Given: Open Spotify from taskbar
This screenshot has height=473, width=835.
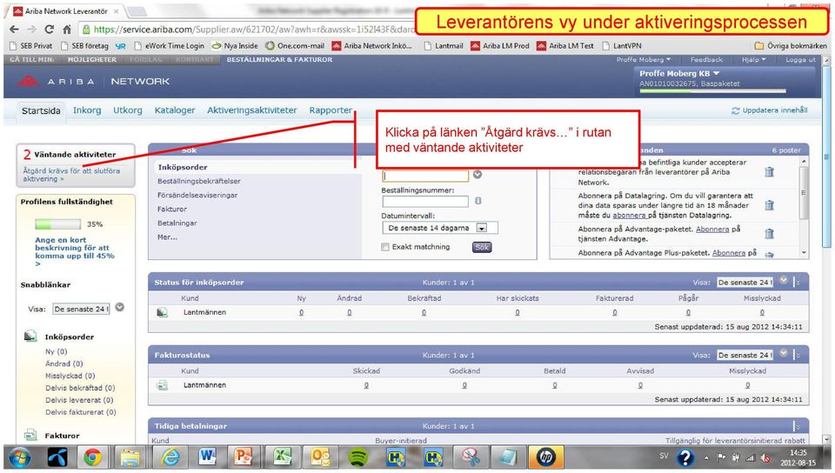Looking at the screenshot, I should coord(357,457).
